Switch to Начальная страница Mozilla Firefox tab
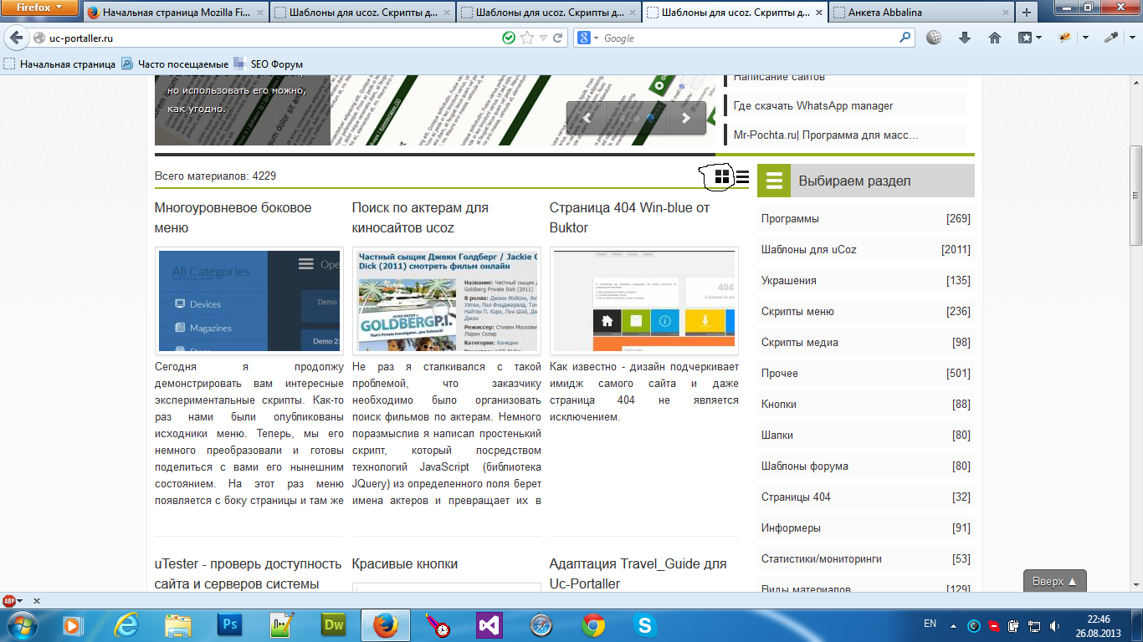This screenshot has width=1143, height=642. 175,13
